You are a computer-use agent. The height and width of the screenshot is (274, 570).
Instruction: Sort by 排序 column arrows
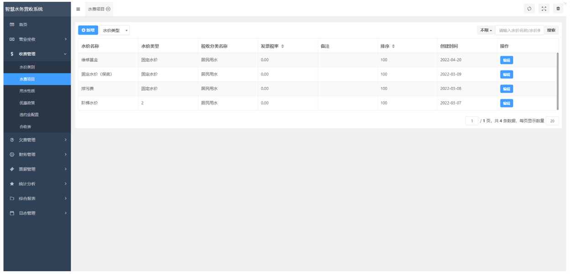tap(393, 46)
